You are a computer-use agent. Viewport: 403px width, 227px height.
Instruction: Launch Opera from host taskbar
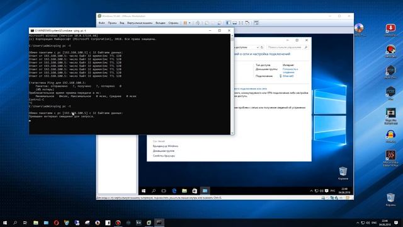[56, 223]
